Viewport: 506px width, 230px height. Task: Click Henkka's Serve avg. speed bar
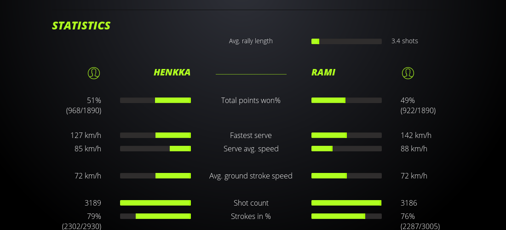click(155, 149)
